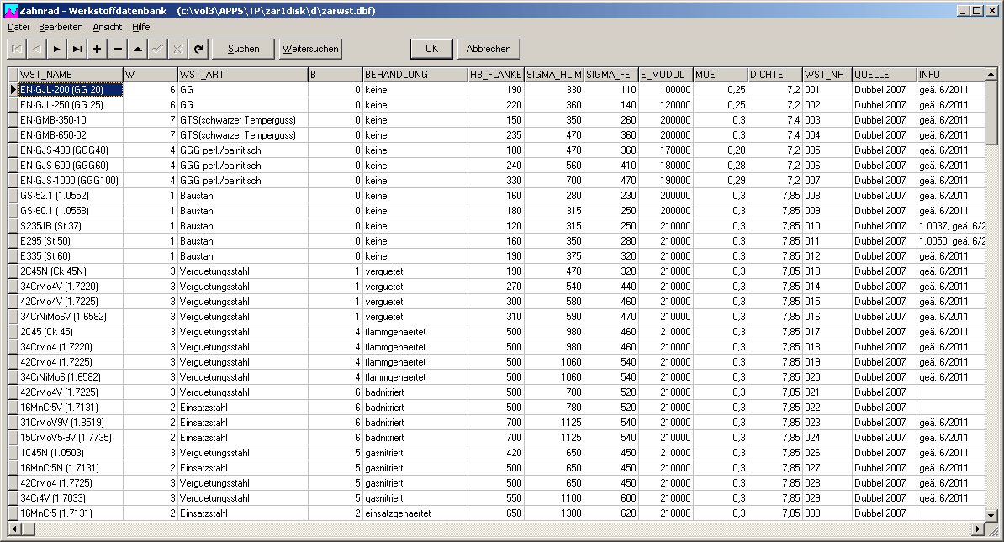Click the WST_NAME column header
This screenshot has height=542, width=1004.
pyautogui.click(x=70, y=74)
